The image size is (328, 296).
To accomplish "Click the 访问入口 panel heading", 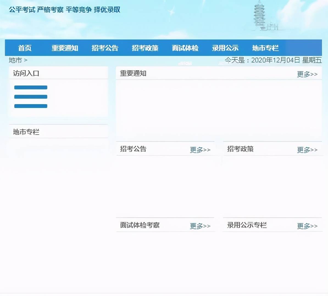I will (x=26, y=73).
